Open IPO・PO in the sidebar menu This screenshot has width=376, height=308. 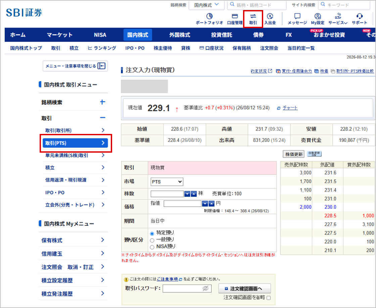pyautogui.click(x=75, y=192)
